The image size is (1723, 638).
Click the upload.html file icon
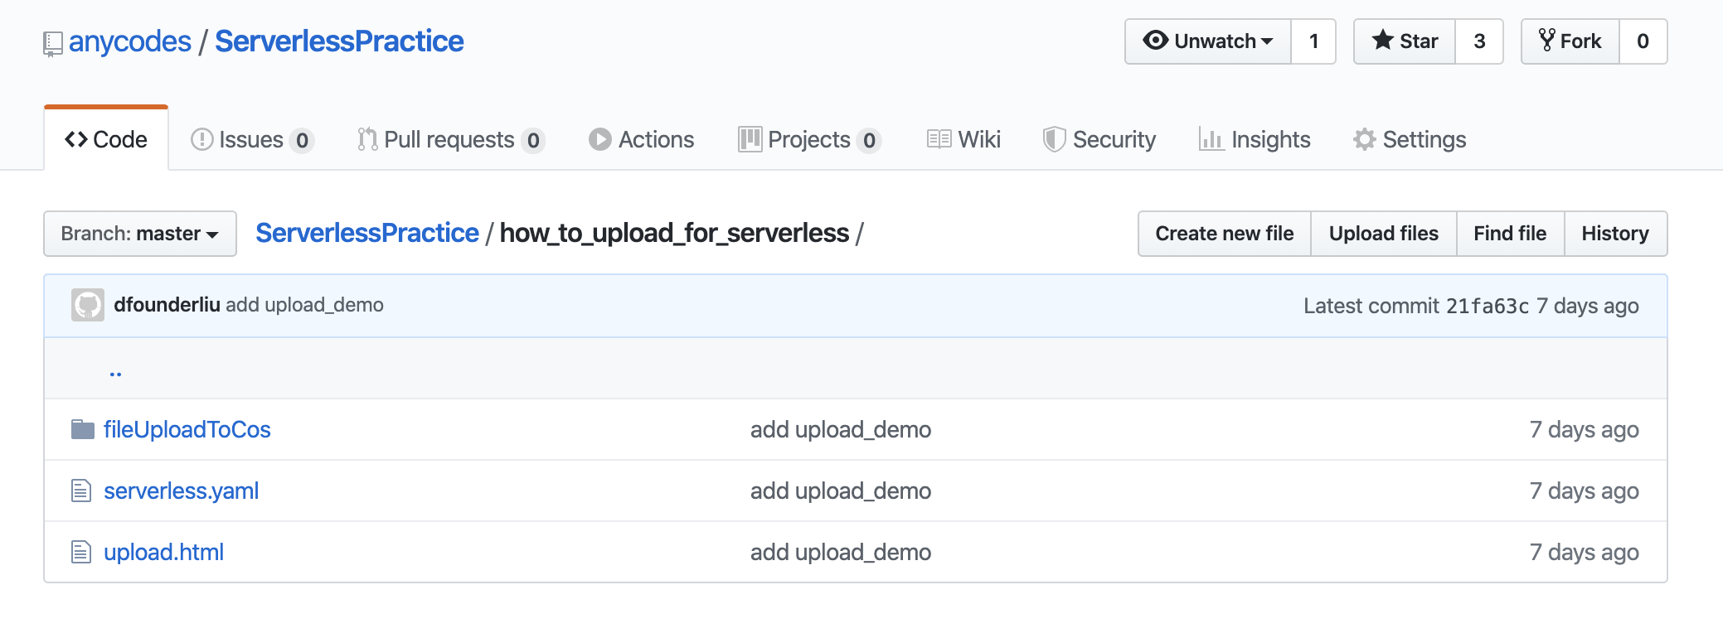(81, 552)
